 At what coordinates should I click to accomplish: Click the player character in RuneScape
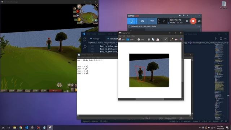[x=49, y=44]
